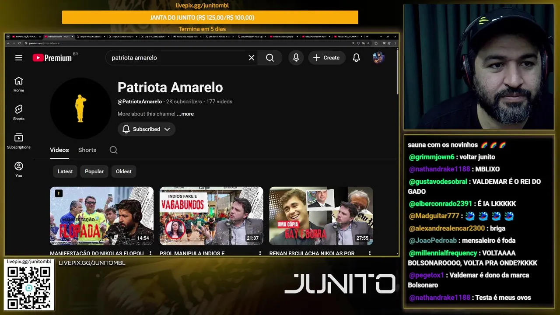Bookmark this page with star icon
The image size is (560, 315).
pyautogui.click(x=368, y=43)
